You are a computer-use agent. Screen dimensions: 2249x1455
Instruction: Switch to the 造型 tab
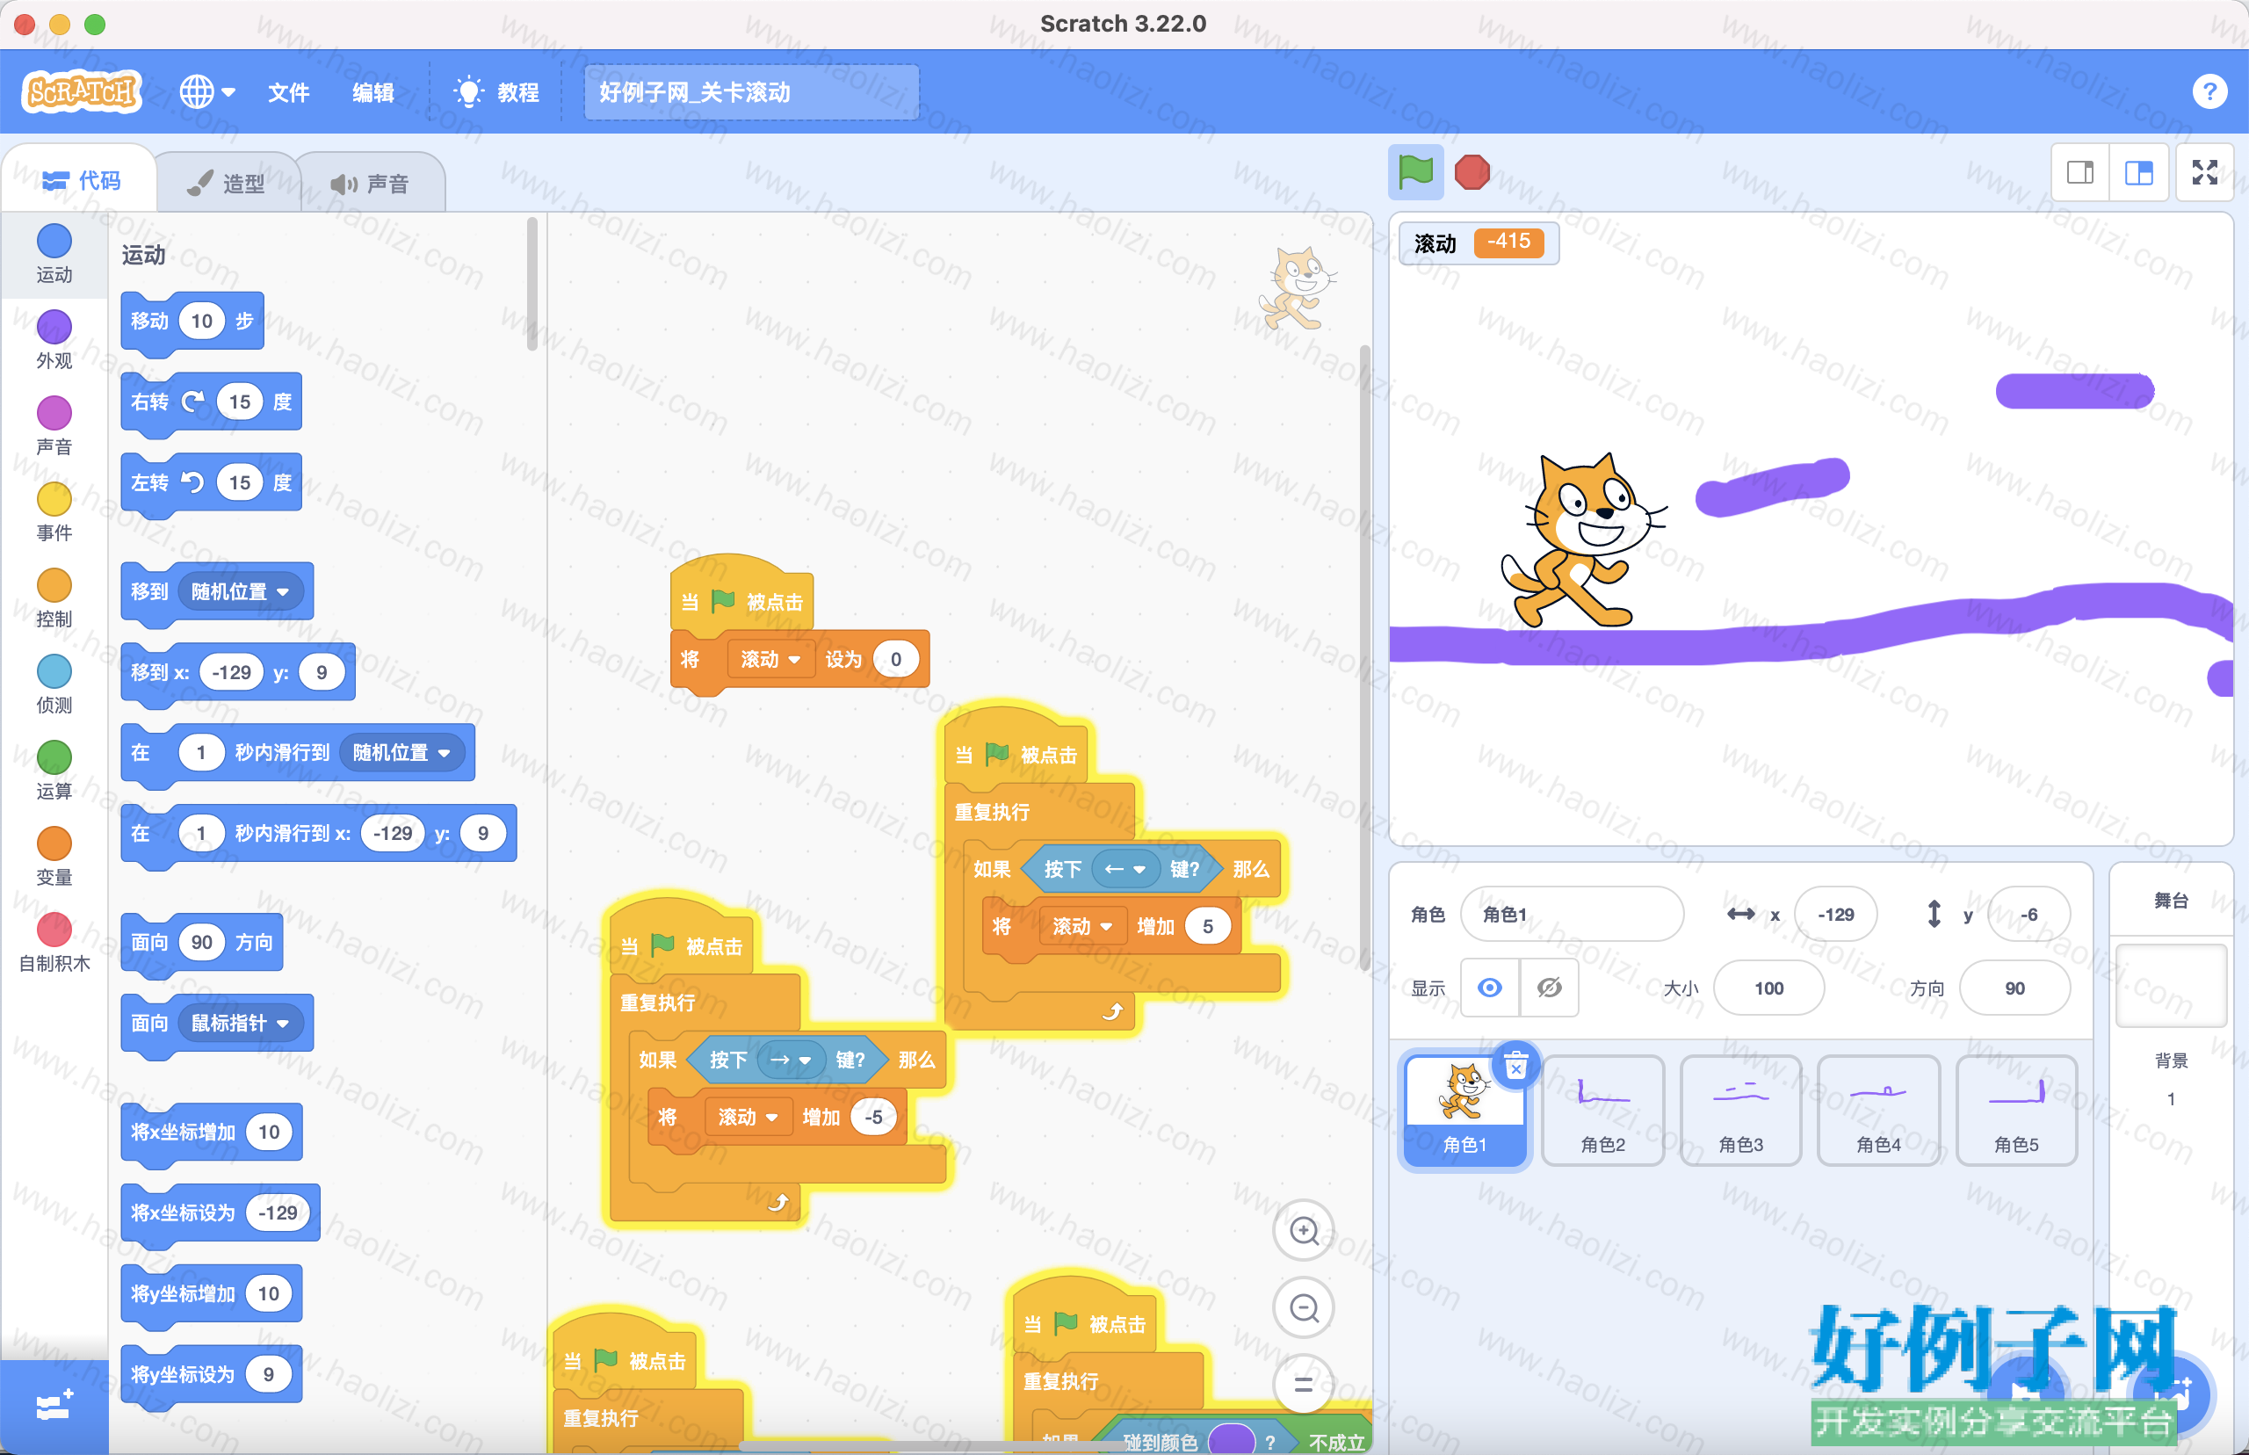227,184
